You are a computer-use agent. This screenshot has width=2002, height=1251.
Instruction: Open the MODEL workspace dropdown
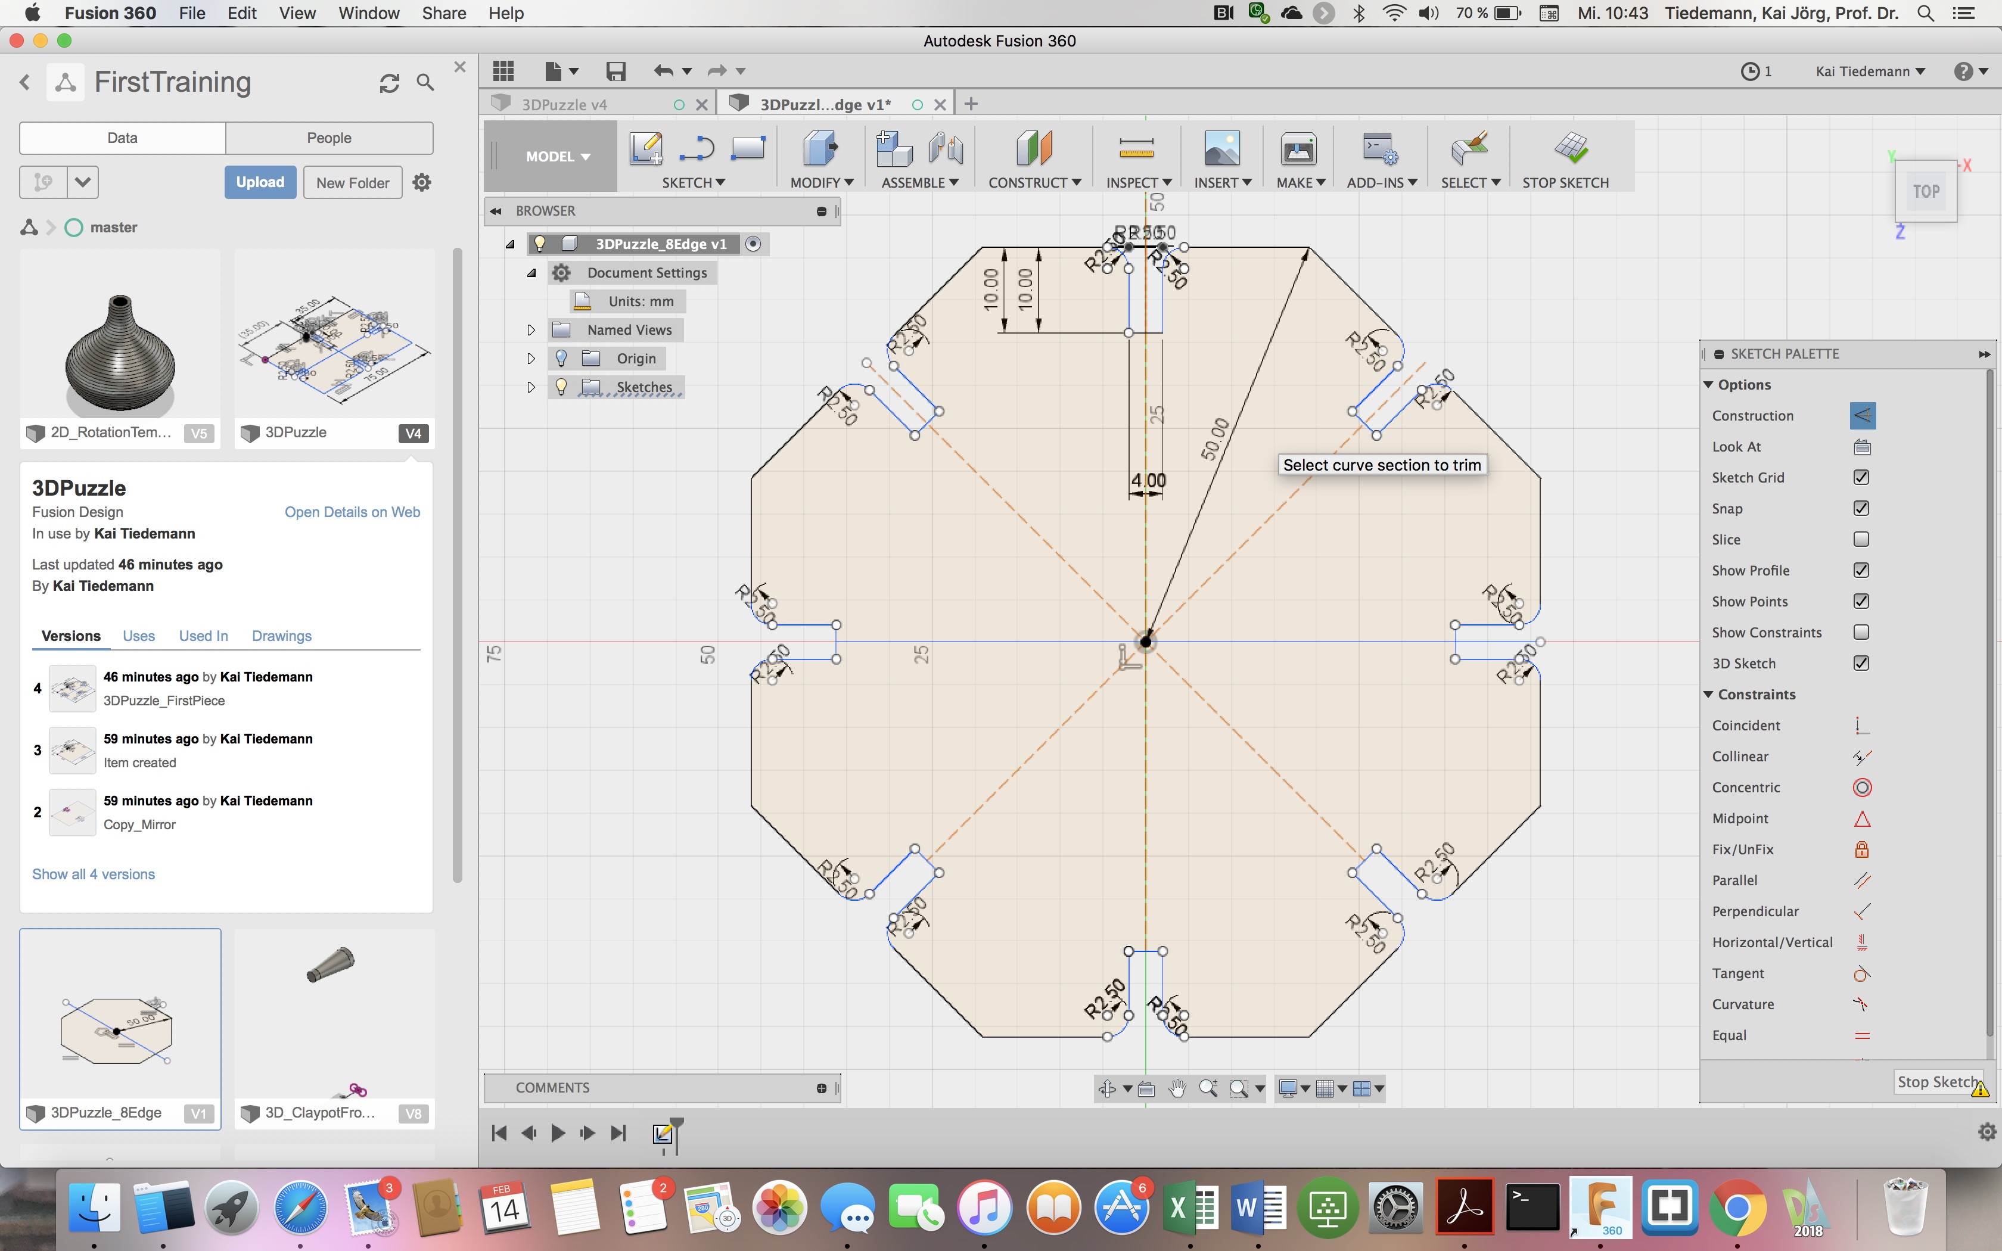tap(558, 156)
